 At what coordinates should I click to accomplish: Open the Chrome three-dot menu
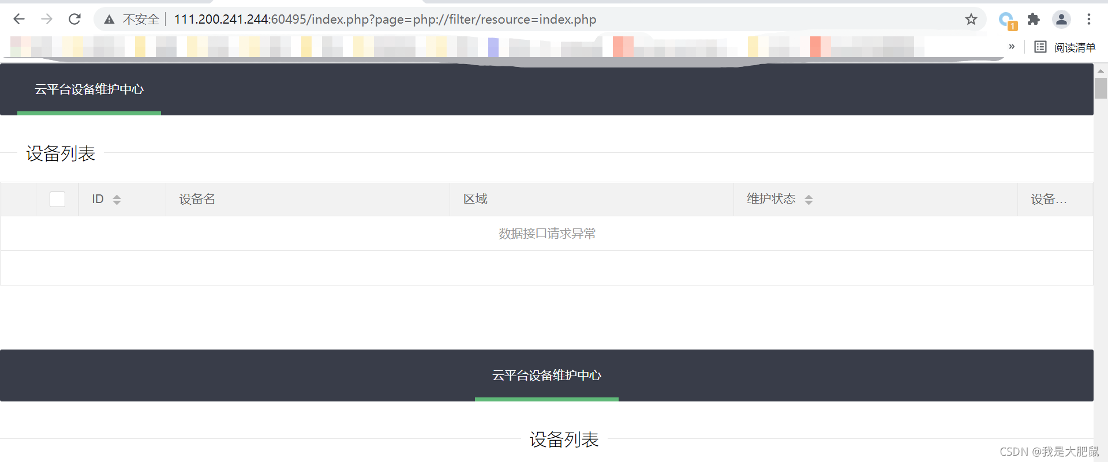click(x=1089, y=19)
